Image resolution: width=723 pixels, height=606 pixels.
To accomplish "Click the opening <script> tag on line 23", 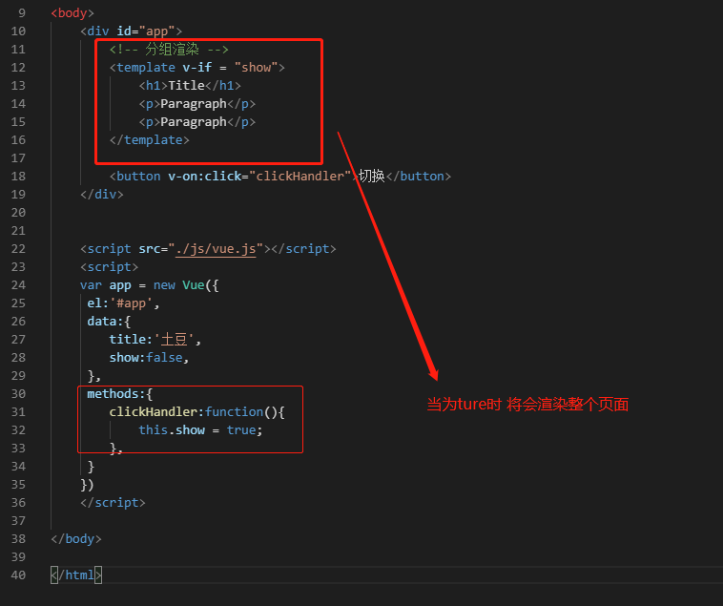I will 110,267.
